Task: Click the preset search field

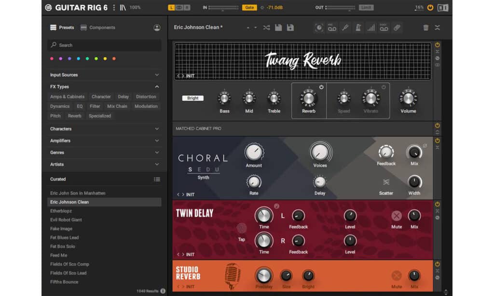Action: pos(104,45)
